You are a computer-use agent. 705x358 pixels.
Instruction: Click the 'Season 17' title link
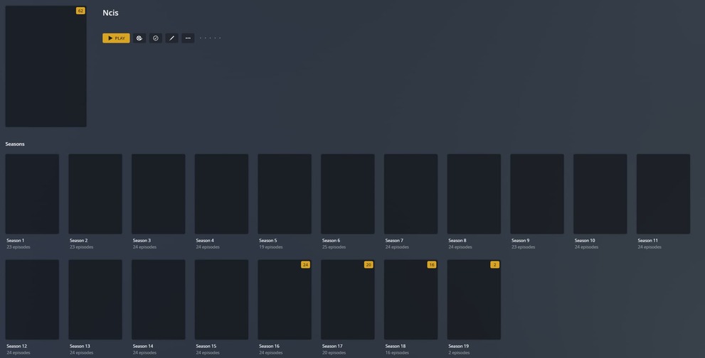(x=332, y=346)
